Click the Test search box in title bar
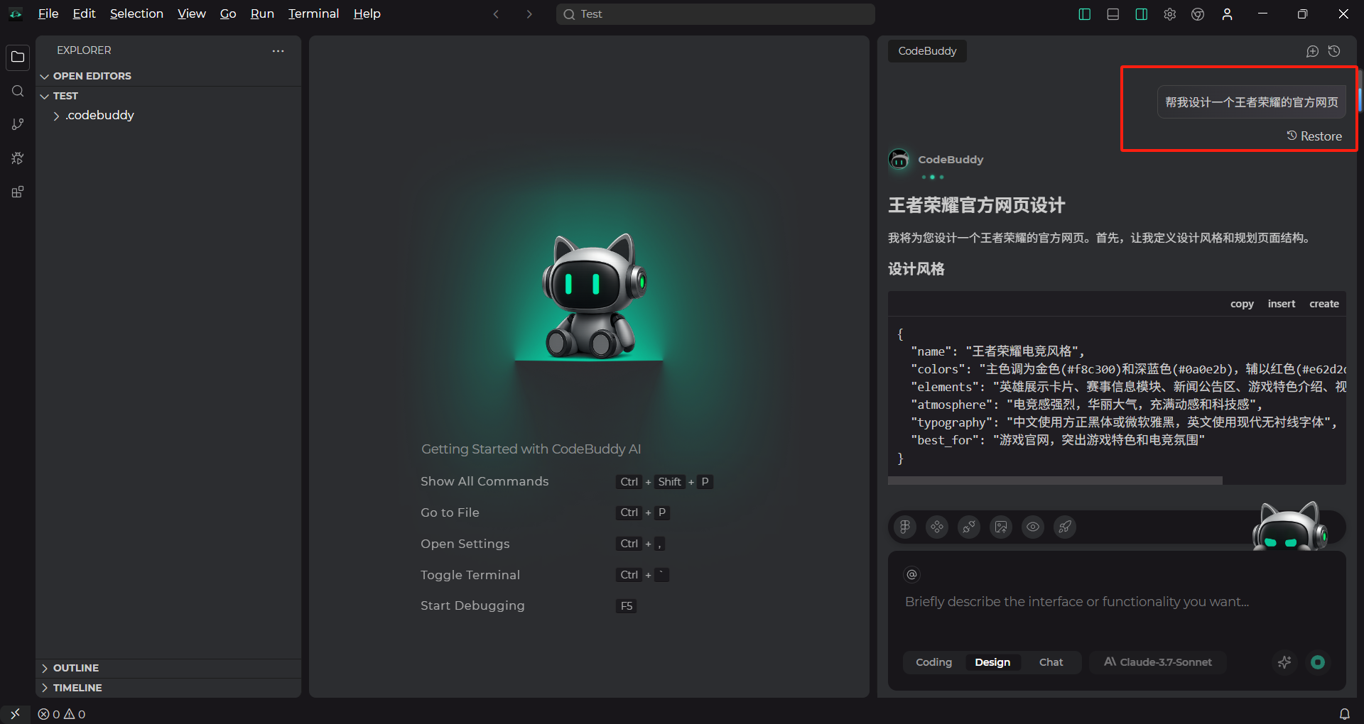The height and width of the screenshot is (724, 1364). point(715,14)
